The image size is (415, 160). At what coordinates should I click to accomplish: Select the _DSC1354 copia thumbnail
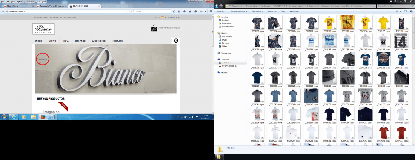(x=365, y=97)
